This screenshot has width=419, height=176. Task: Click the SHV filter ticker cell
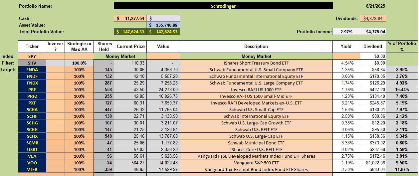coord(32,63)
